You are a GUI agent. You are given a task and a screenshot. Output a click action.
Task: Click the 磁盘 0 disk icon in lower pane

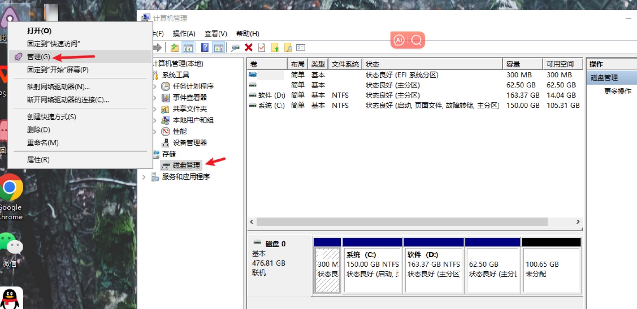pos(257,243)
